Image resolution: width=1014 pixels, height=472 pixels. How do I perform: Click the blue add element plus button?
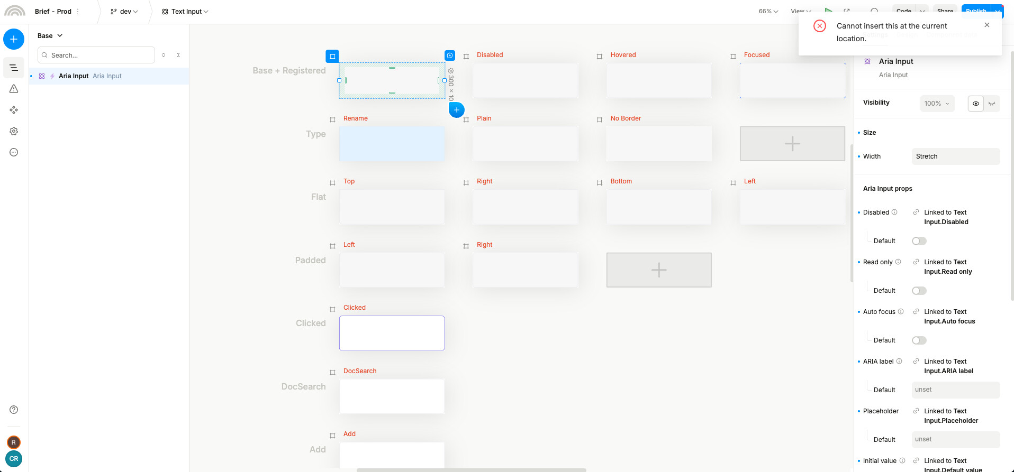(14, 39)
